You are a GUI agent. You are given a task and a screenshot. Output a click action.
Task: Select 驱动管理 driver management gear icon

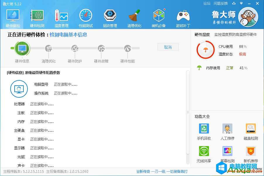tap(110, 18)
